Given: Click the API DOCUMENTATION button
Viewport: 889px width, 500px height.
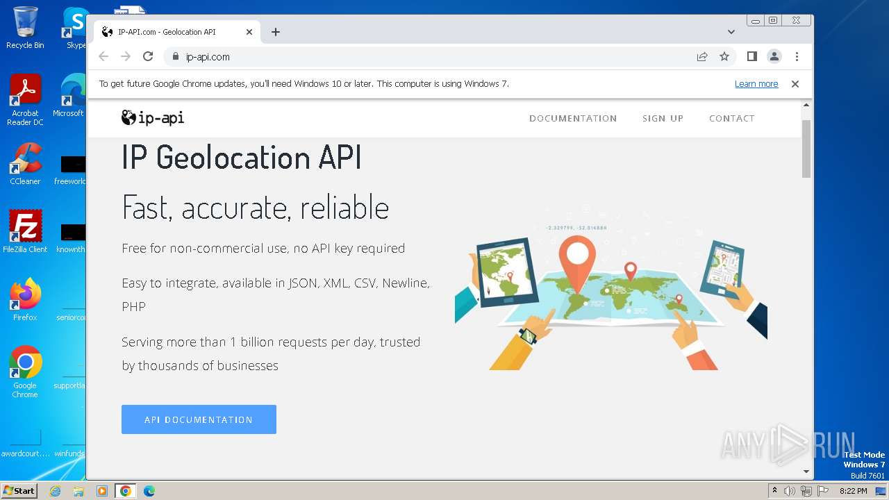Looking at the screenshot, I should [x=199, y=419].
